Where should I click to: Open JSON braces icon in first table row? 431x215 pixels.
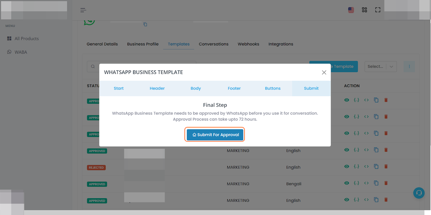356,100
